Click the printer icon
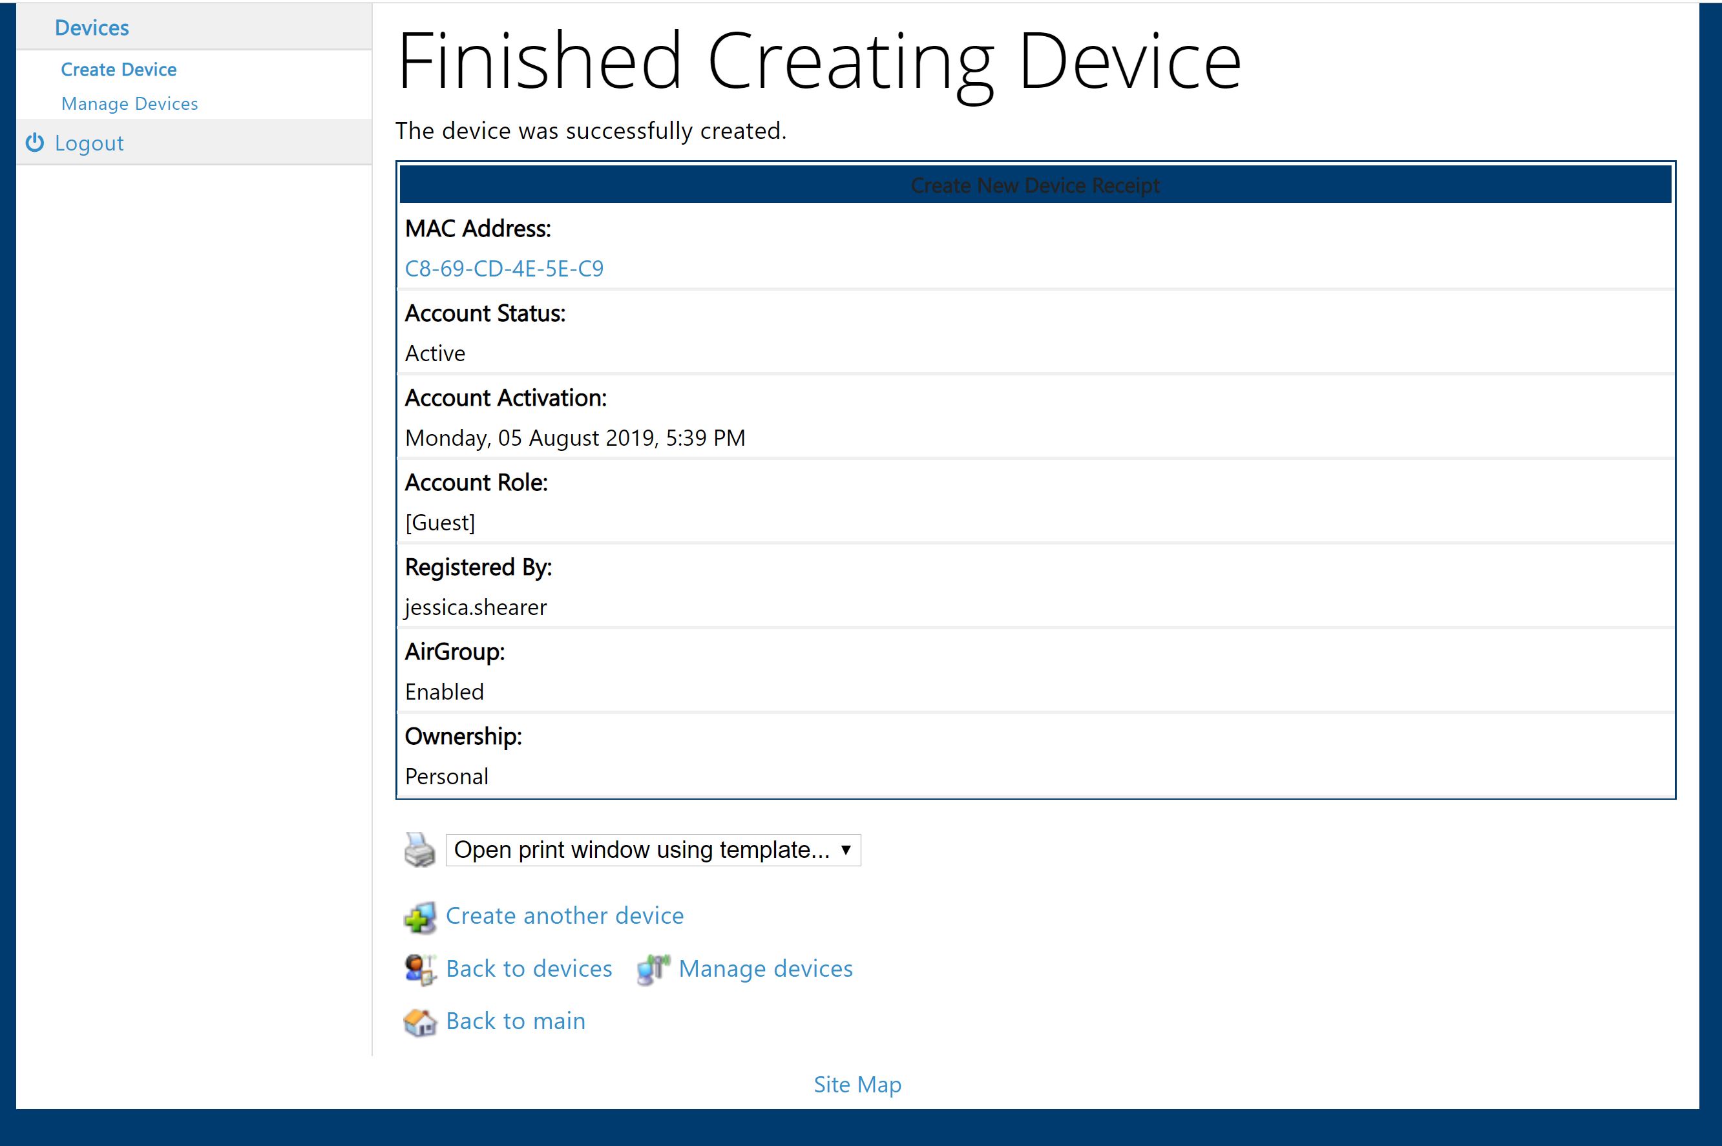1722x1146 pixels. (x=419, y=849)
